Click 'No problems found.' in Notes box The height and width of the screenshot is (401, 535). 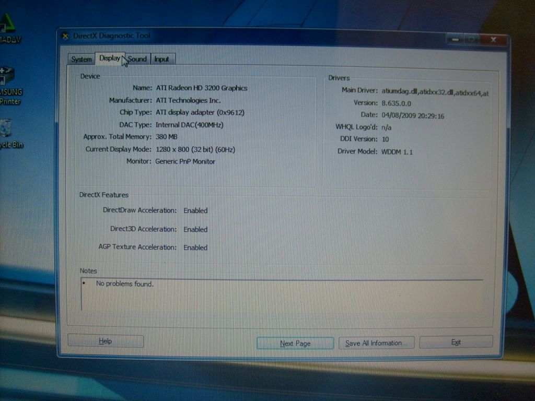[x=125, y=284]
